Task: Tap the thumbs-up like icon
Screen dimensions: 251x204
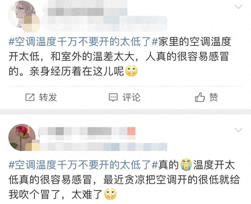Action: [200, 97]
